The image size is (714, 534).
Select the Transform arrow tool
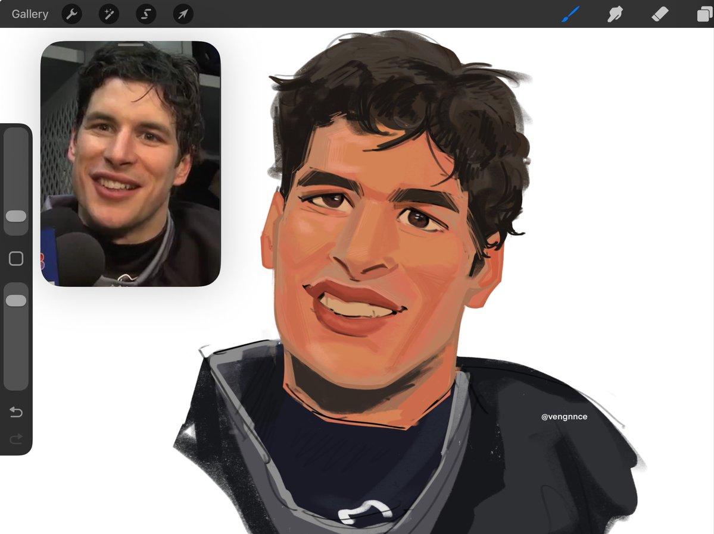(183, 14)
